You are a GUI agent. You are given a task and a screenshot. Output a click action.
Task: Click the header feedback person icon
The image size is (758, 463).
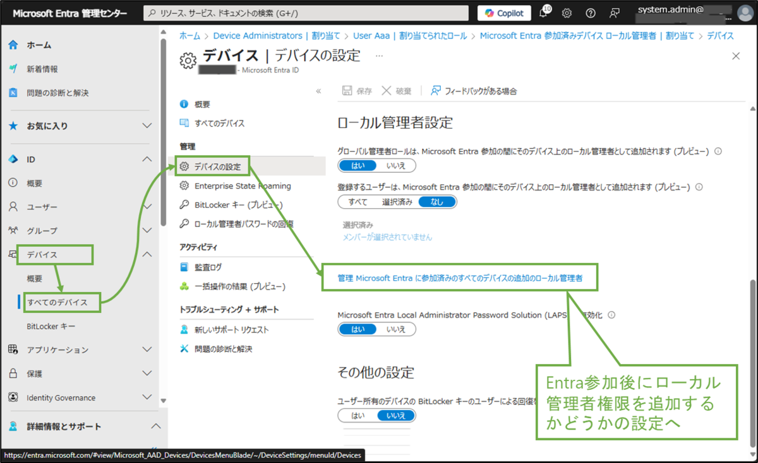(614, 13)
